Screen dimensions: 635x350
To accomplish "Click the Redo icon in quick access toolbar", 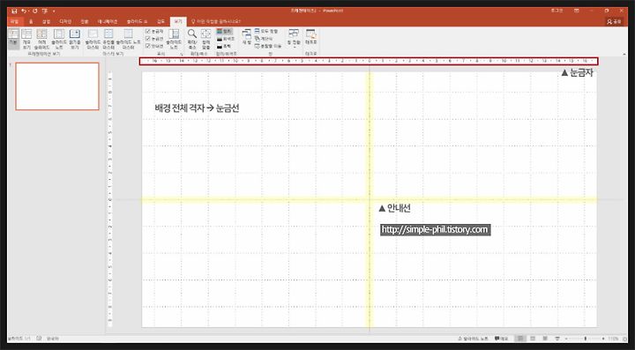I will [x=34, y=11].
